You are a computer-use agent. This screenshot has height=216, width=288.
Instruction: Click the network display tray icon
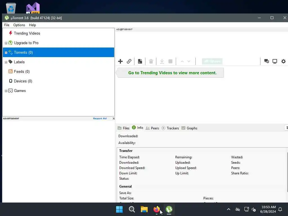pyautogui.click(x=246, y=209)
